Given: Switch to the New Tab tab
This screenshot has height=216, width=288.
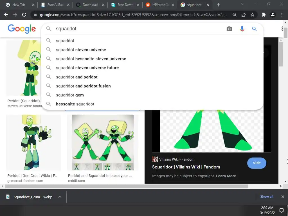Looking at the screenshot, I should coord(18,5).
